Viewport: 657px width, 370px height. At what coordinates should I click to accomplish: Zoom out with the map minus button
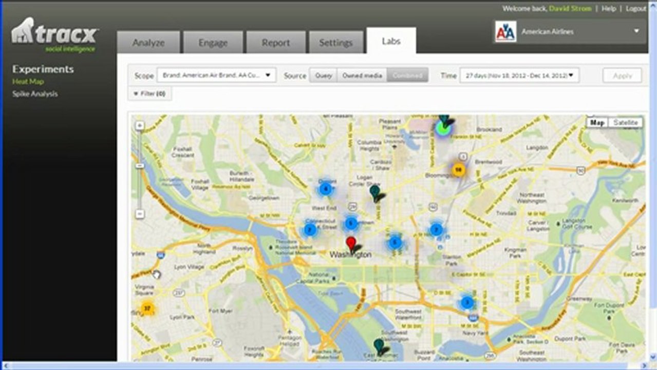coord(140,214)
